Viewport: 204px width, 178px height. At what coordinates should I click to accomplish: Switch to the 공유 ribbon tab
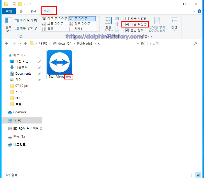33,11
